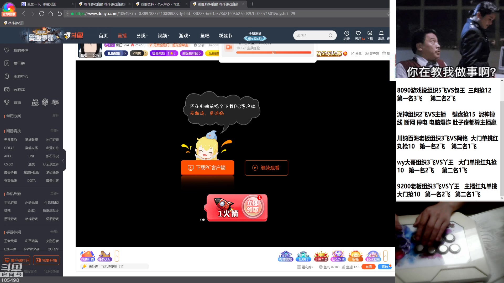Collapse the left sidebar with its arrow handle
Image resolution: width=504 pixels, height=283 pixels.
63,160
